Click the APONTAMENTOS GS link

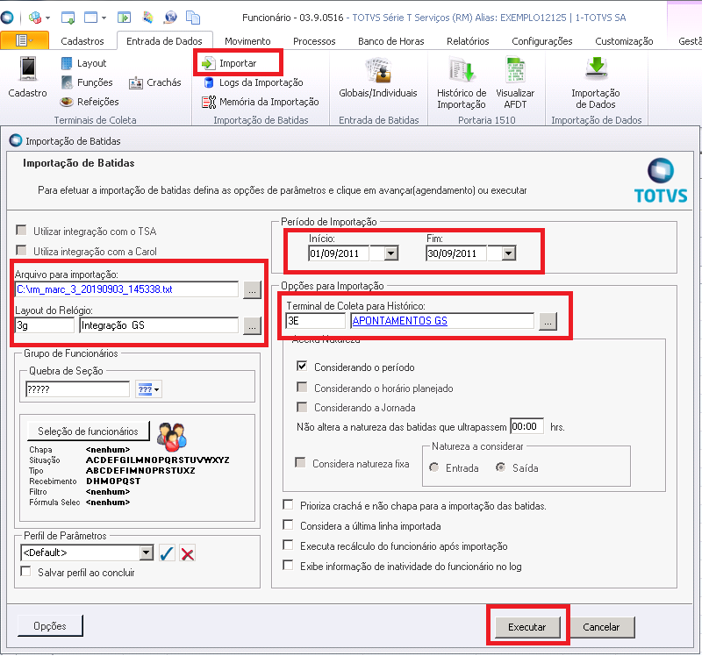[400, 321]
